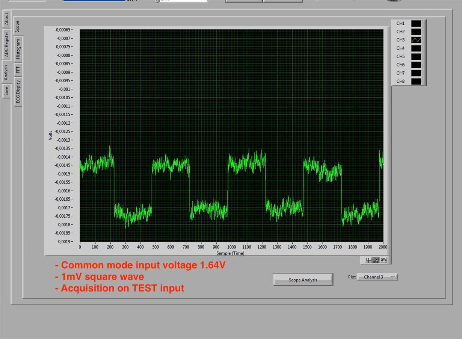
Task: Click the CH3 green waveform legend swatch
Action: click(416, 40)
